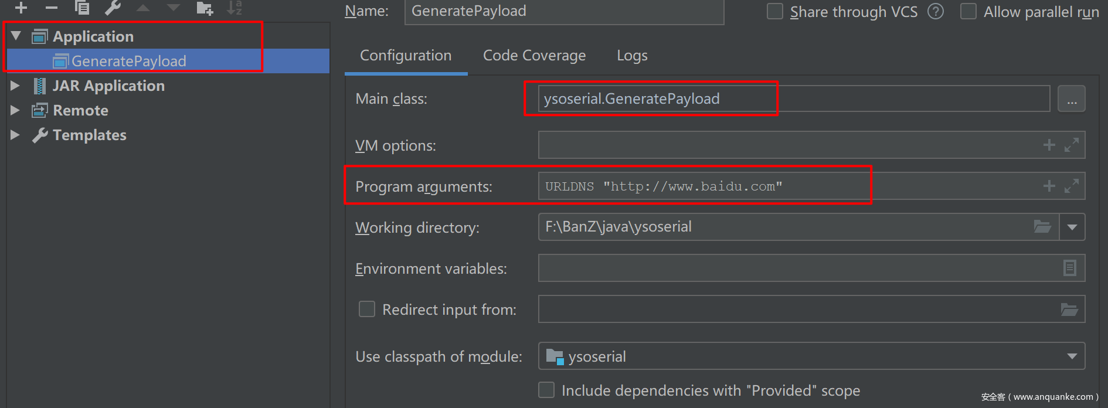Click the Edit Templates wrench icon
Screen dimensions: 1108x408
tap(113, 8)
